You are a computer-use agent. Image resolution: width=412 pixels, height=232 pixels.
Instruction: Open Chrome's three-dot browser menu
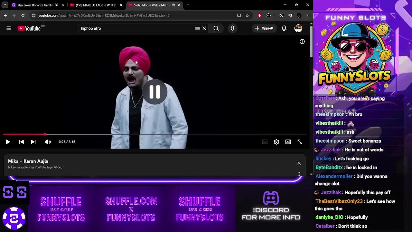coord(308,15)
